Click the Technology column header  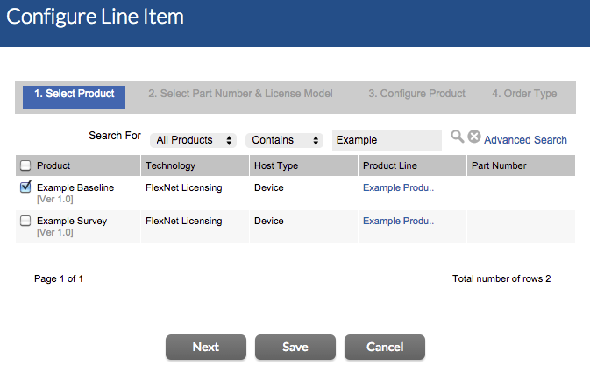tap(170, 165)
